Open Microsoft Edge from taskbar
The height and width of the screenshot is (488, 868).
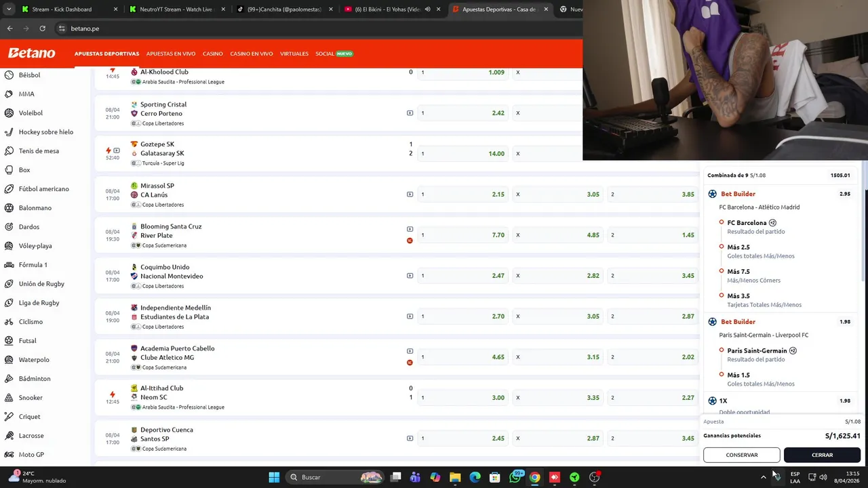click(475, 477)
